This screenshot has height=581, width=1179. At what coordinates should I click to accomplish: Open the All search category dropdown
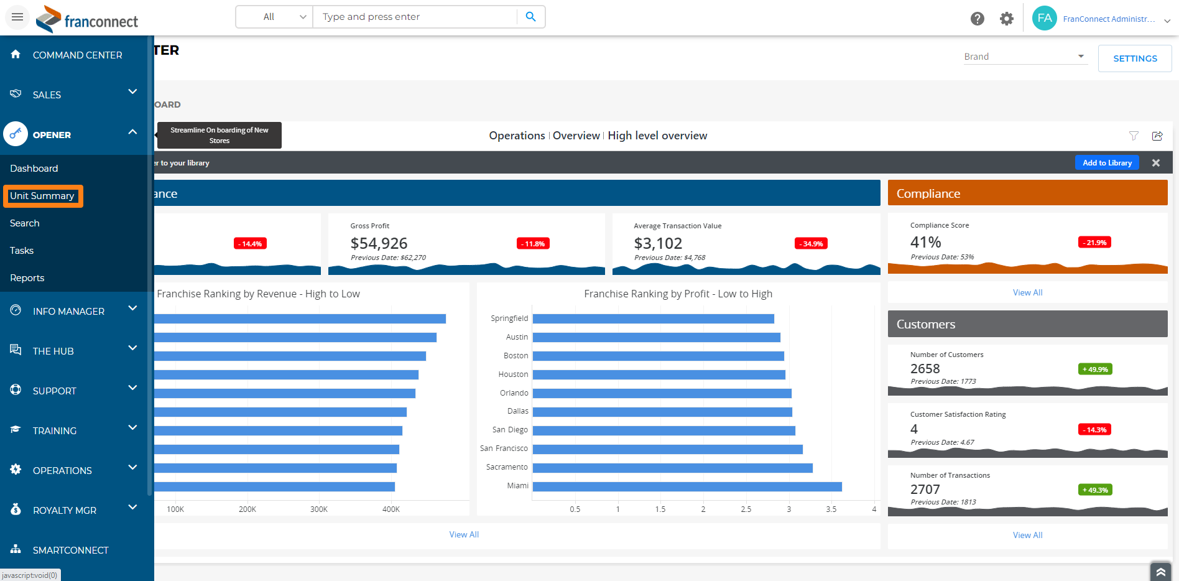[274, 17]
